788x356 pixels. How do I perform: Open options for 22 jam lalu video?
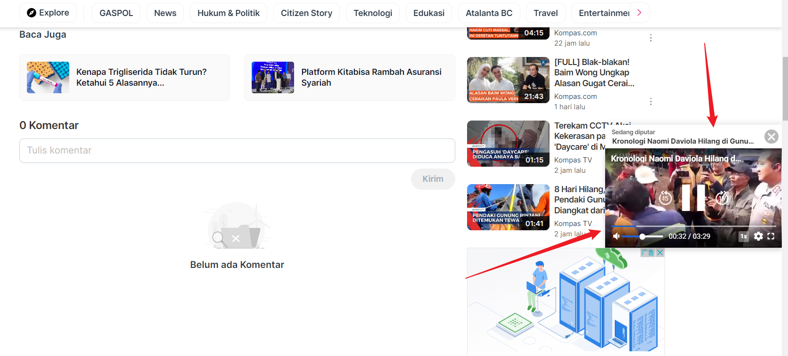pyautogui.click(x=651, y=38)
